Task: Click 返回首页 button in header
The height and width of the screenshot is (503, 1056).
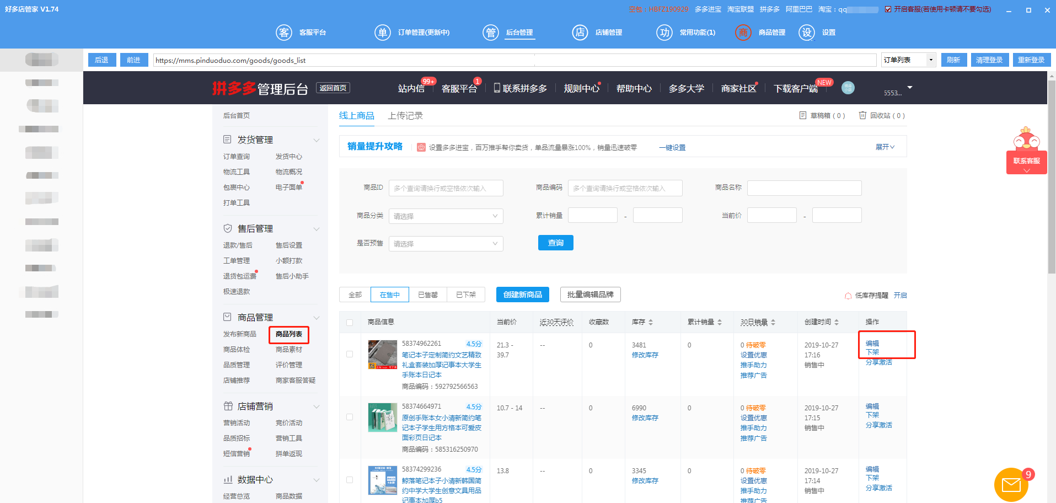Action: click(333, 88)
